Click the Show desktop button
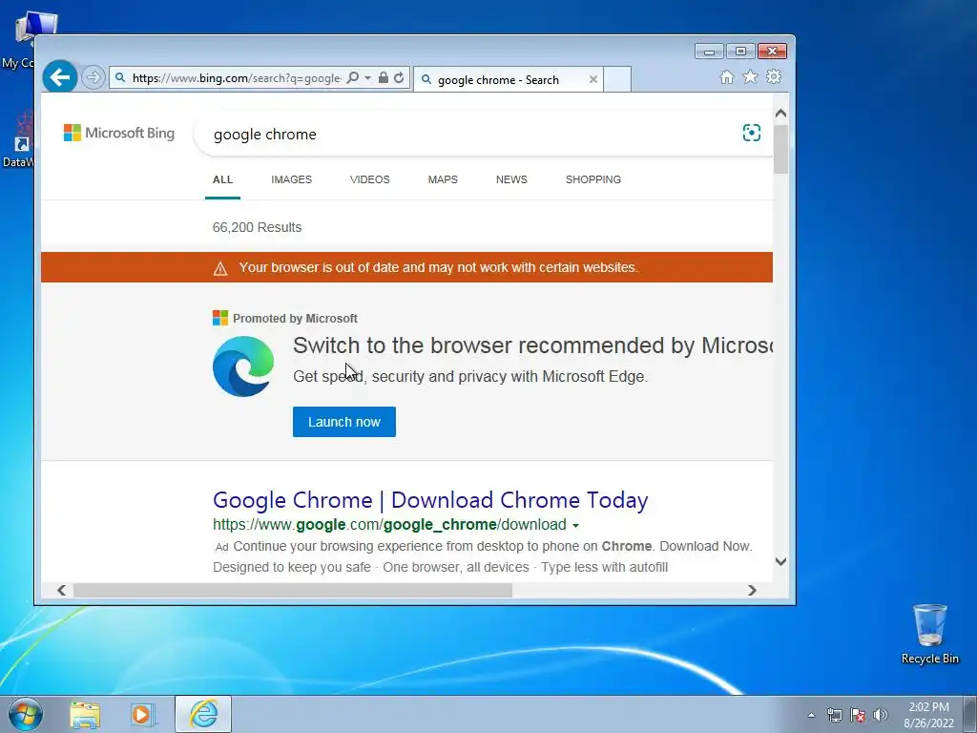This screenshot has height=733, width=977. point(970,714)
